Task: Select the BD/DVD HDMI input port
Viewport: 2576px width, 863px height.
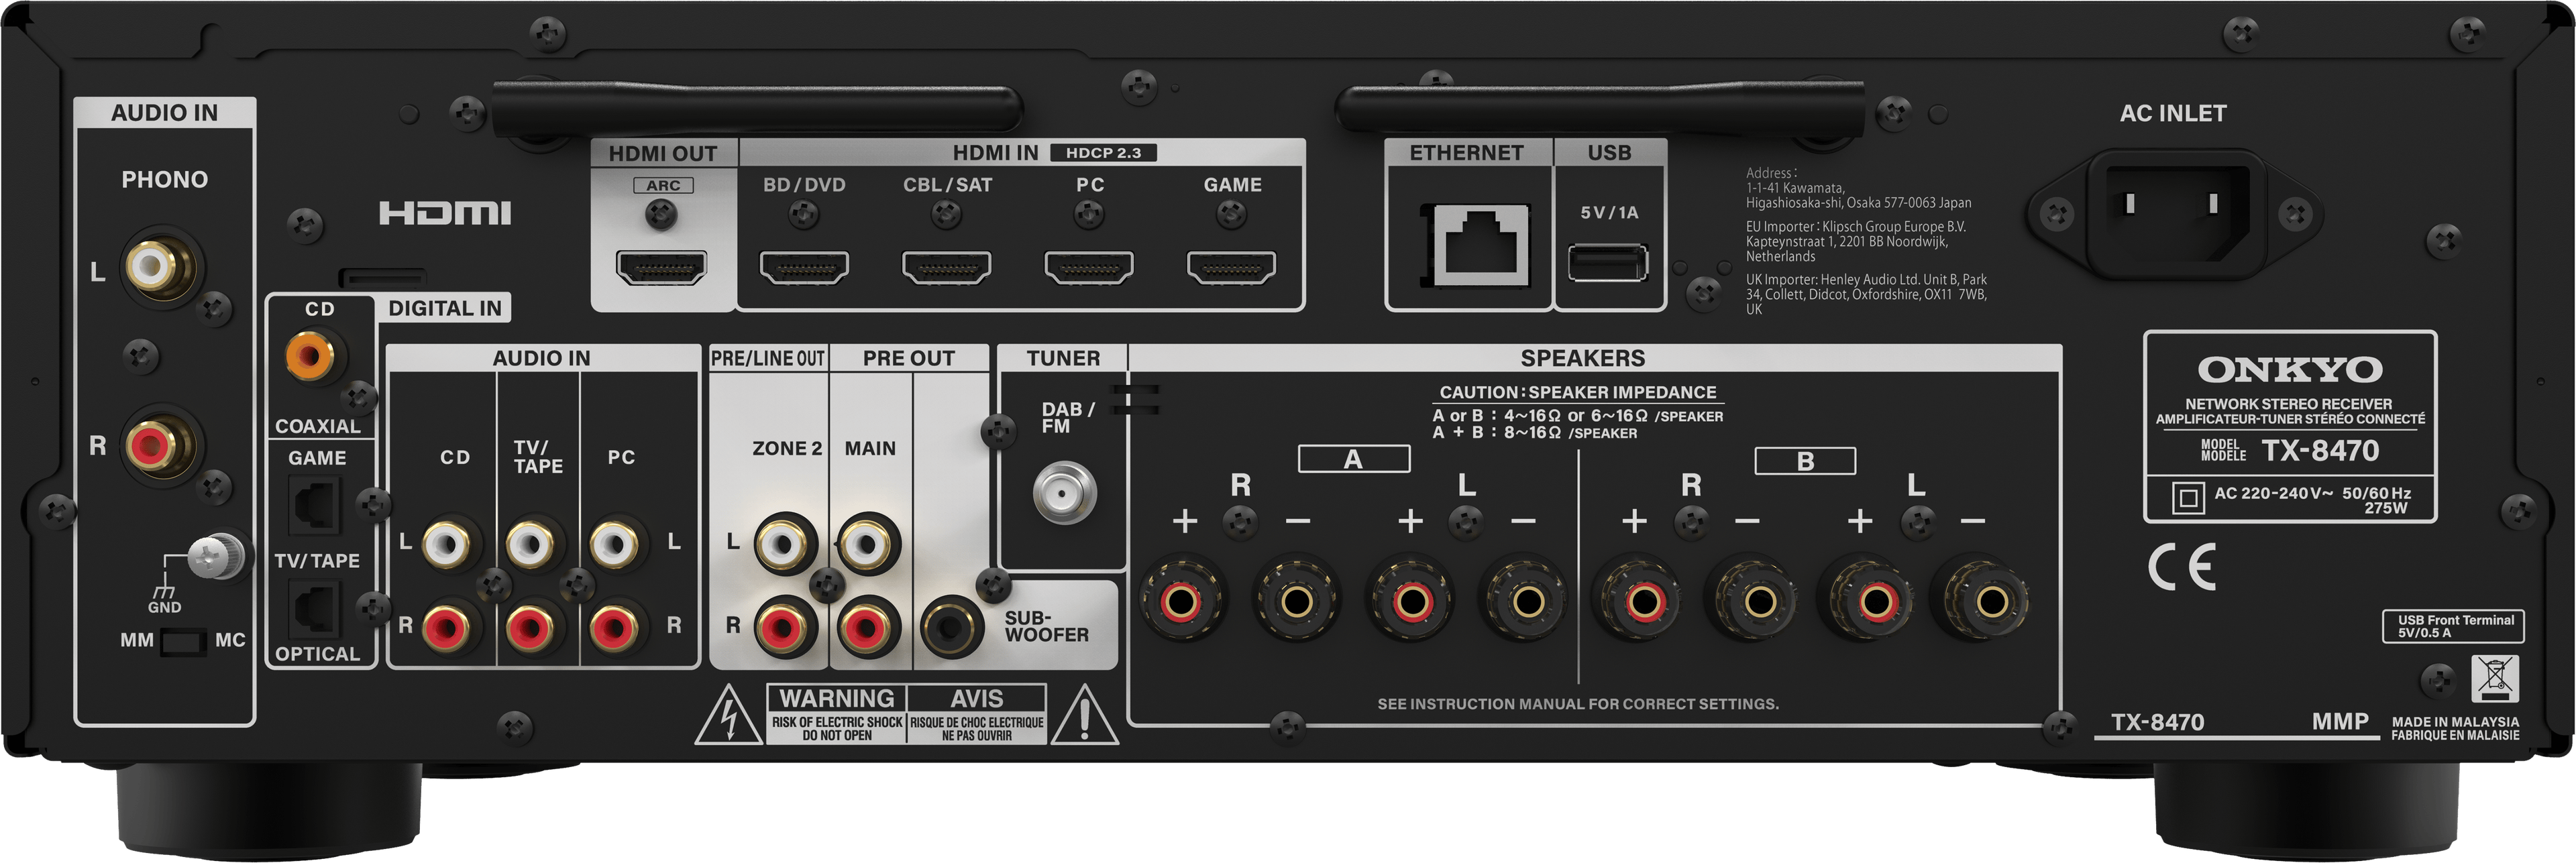Action: pos(804,267)
